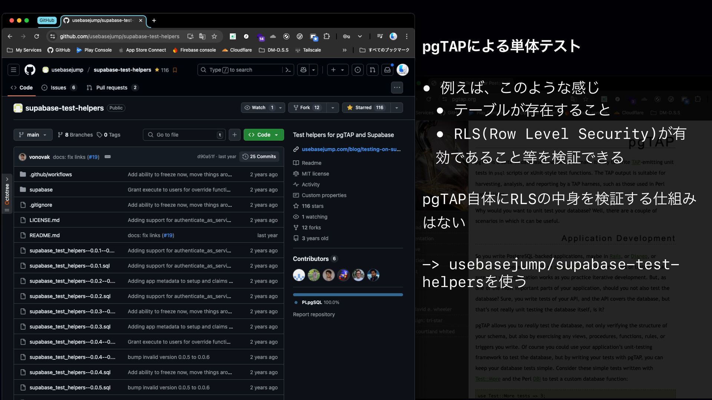Image resolution: width=712 pixels, height=400 pixels.
Task: Open notifications inbox icon
Action: point(387,70)
